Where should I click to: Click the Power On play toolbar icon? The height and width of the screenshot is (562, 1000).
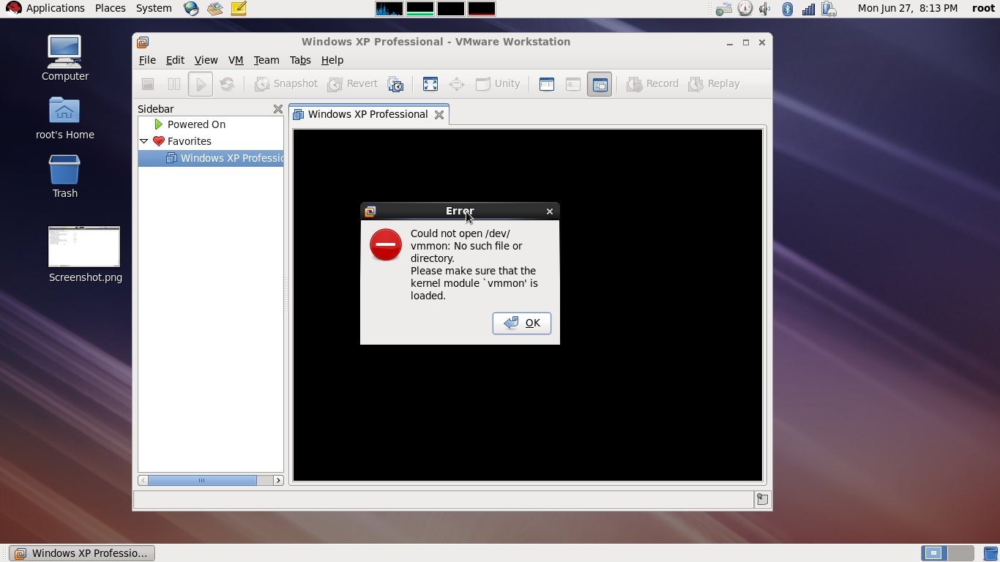click(x=200, y=84)
